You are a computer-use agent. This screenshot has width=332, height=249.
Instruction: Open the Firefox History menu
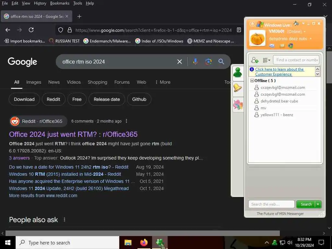point(40,3)
